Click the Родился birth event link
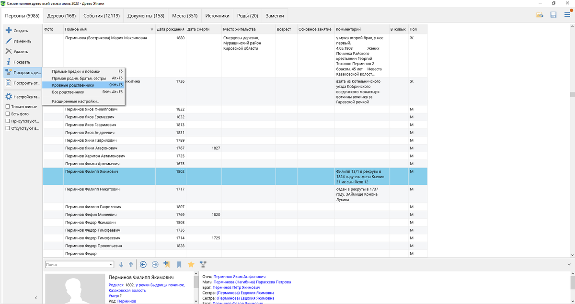This screenshot has height=304, width=575. coord(116,285)
